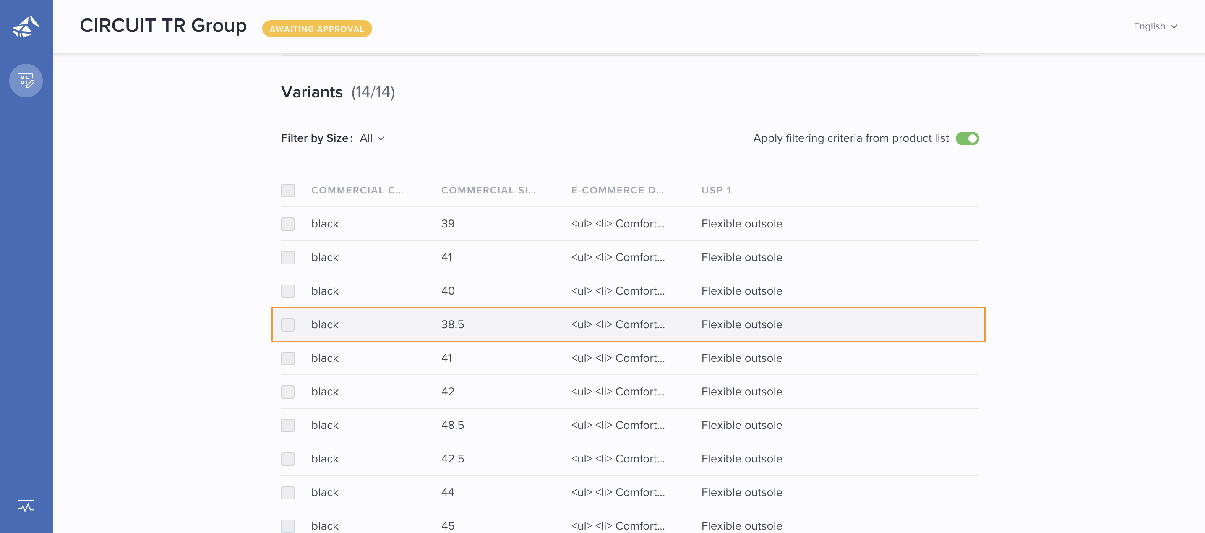
Task: Click the COMMERCIAL C... column header
Action: (x=357, y=191)
